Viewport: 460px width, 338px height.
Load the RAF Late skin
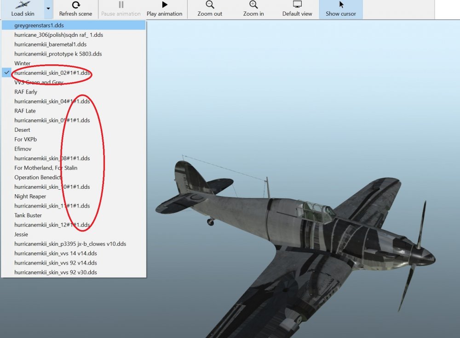74,111
